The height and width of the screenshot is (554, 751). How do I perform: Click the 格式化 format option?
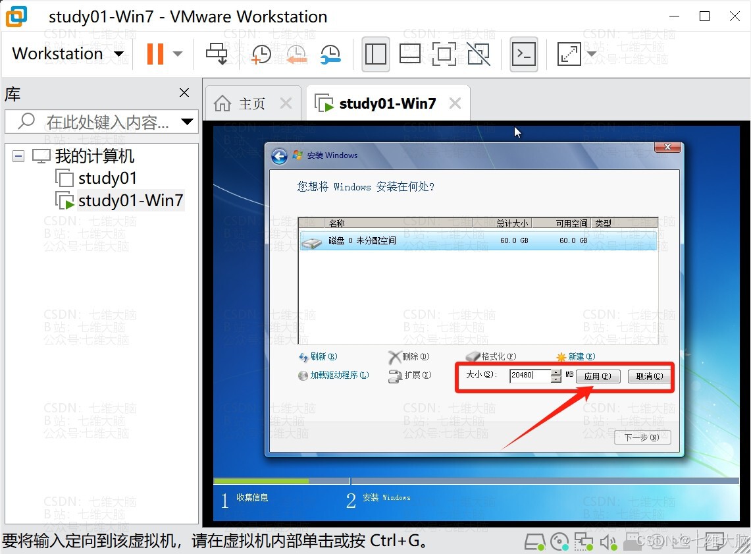click(x=492, y=356)
